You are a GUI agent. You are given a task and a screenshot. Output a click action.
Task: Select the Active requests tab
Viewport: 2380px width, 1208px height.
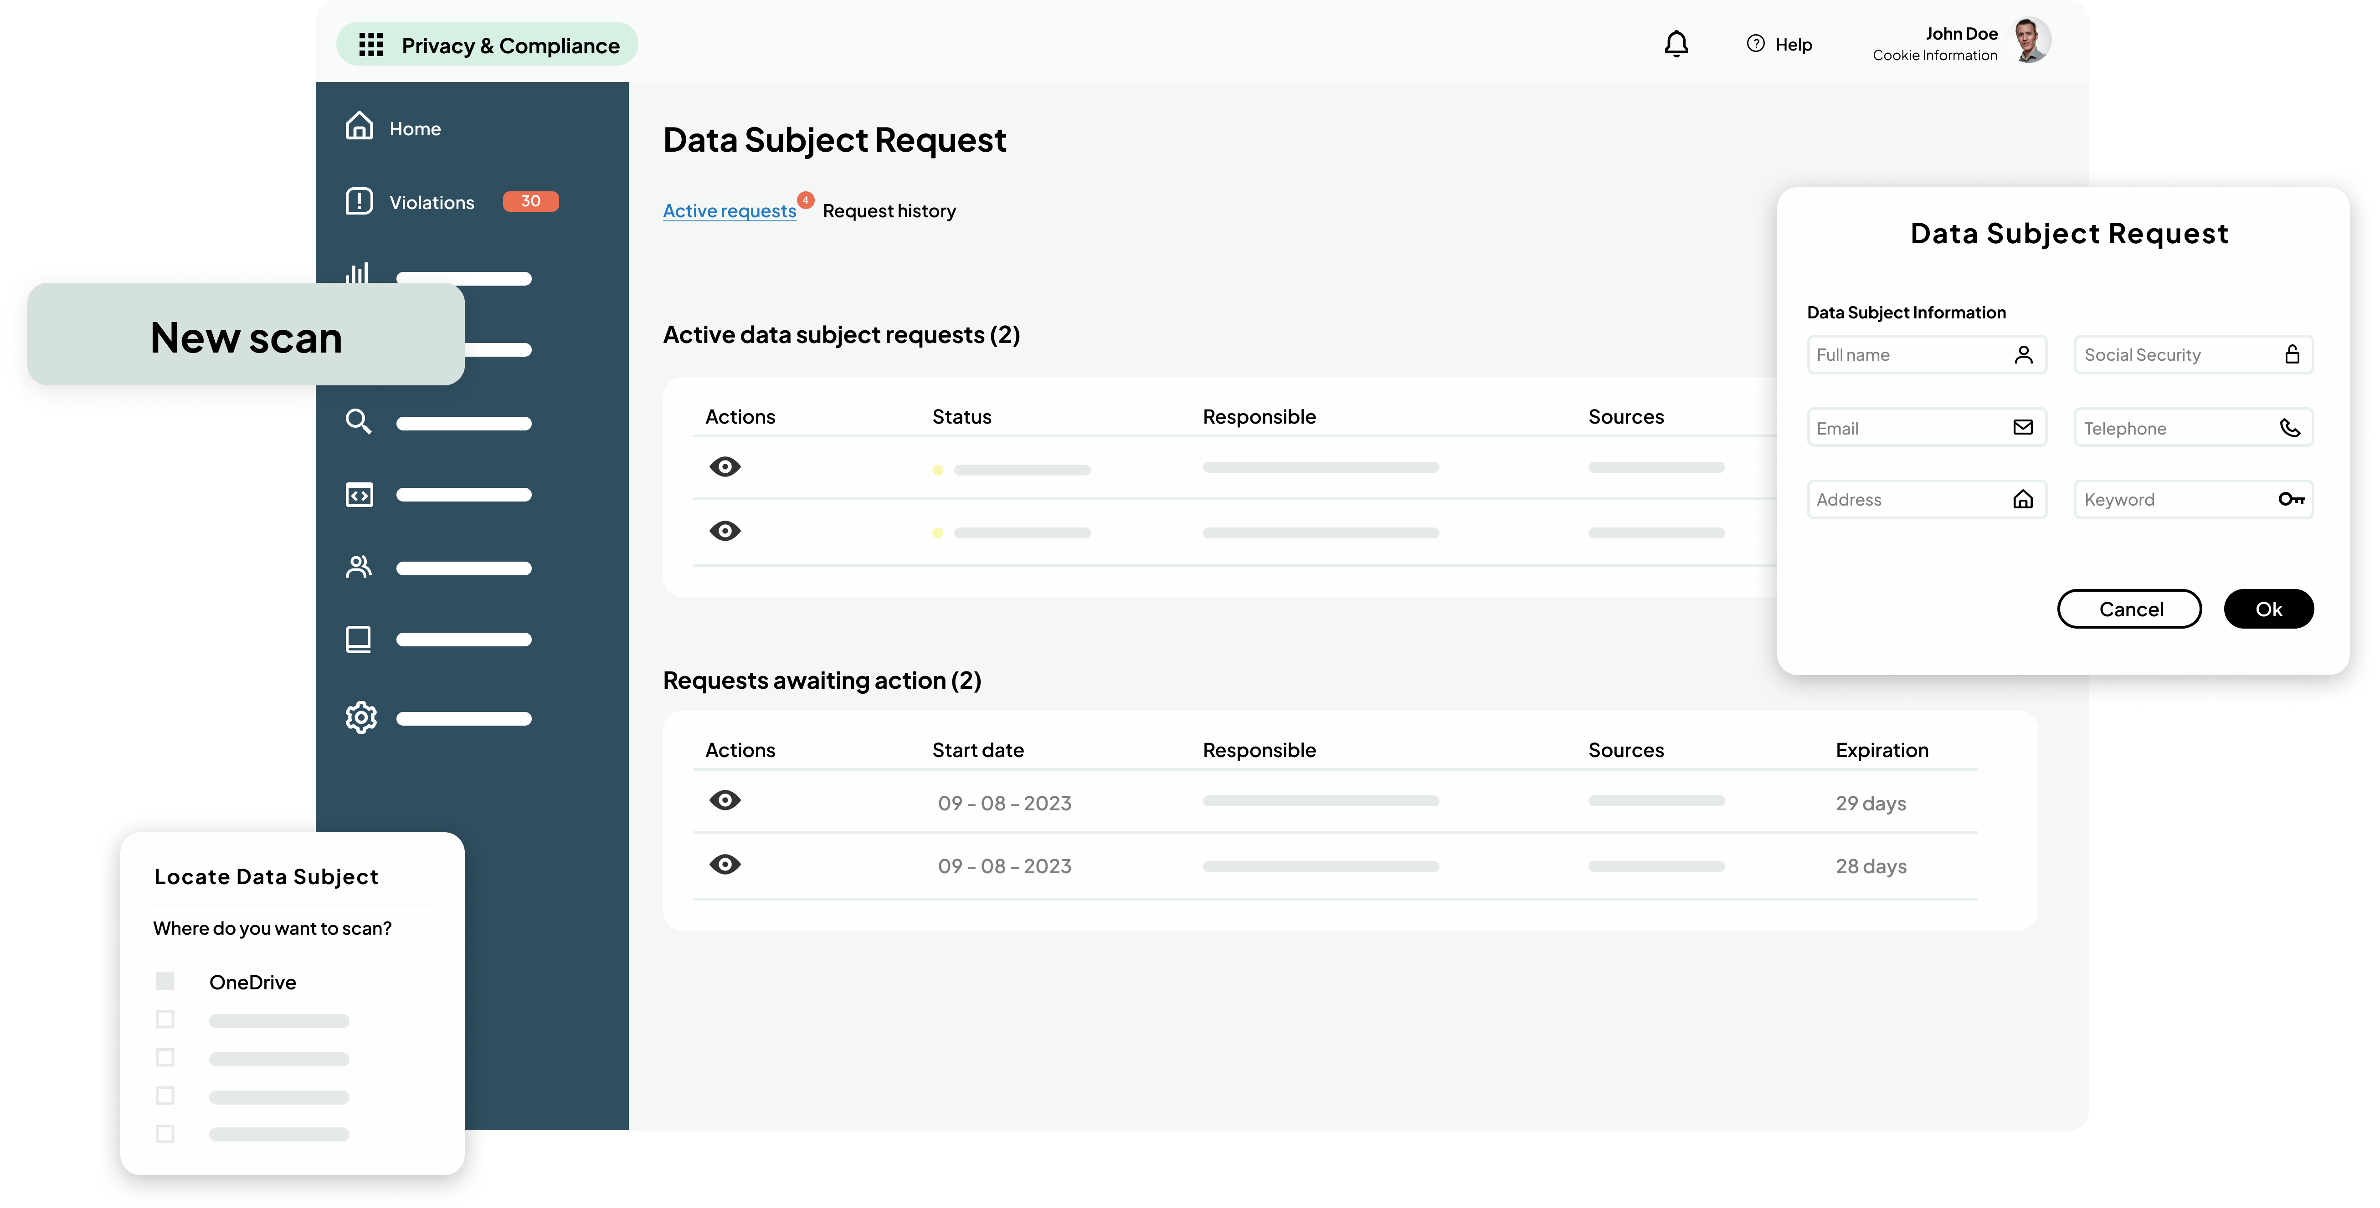coord(729,211)
